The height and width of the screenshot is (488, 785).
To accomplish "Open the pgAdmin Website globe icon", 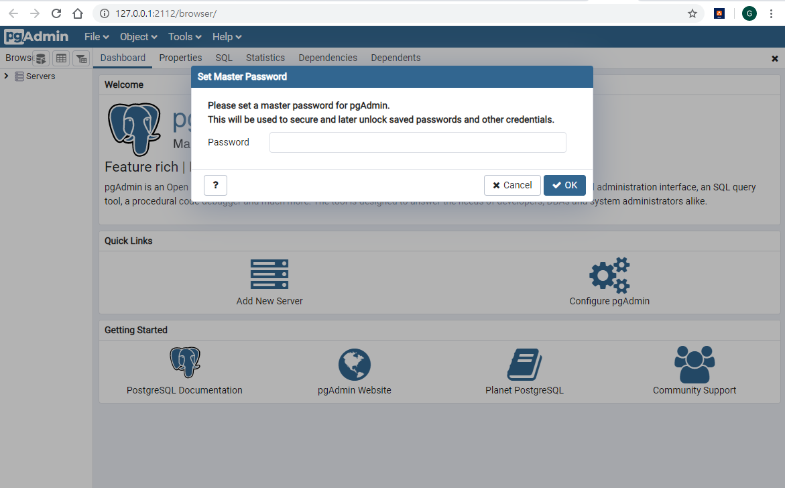I will click(x=355, y=365).
